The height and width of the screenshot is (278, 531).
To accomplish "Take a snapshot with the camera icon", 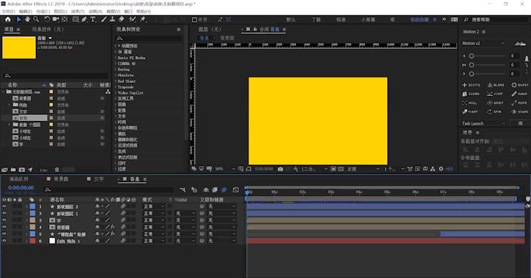I will [x=281, y=169].
